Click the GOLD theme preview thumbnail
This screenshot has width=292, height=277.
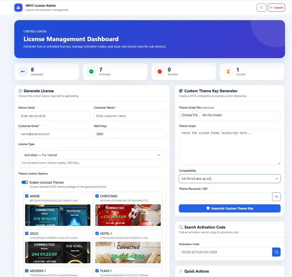[58, 252]
